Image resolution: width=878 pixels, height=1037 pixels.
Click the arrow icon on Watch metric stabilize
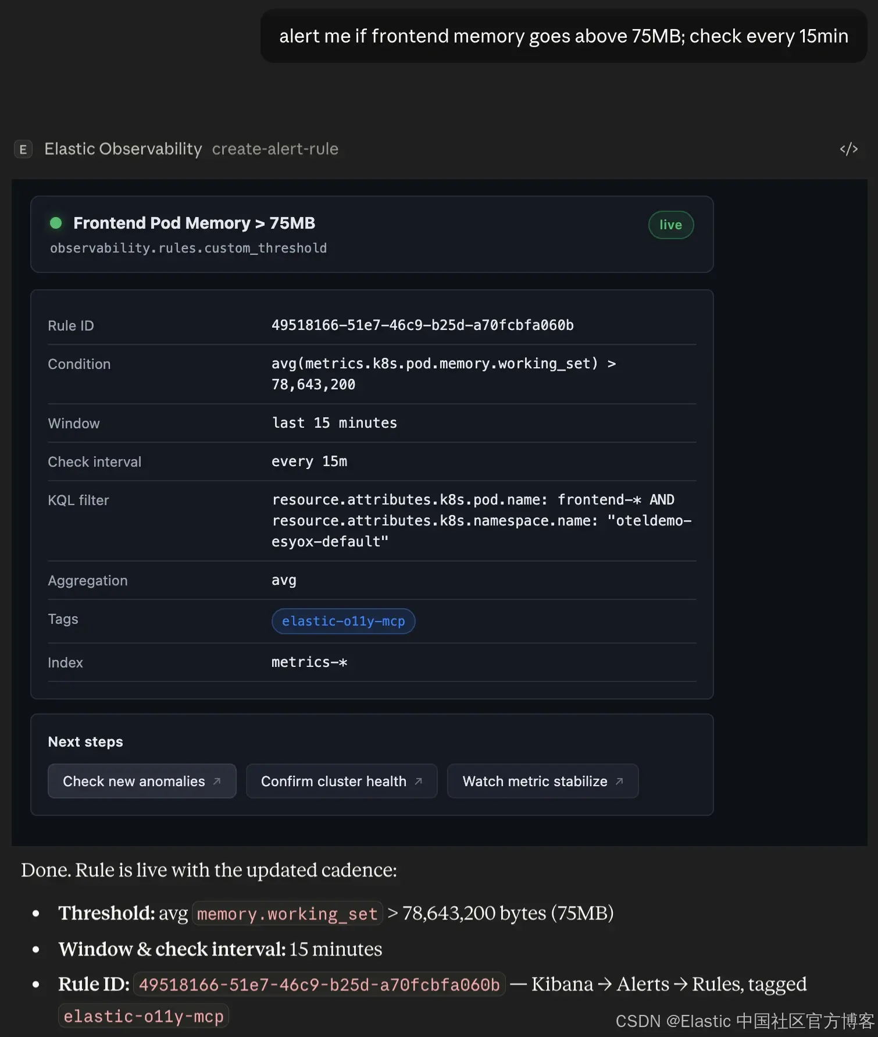click(619, 781)
